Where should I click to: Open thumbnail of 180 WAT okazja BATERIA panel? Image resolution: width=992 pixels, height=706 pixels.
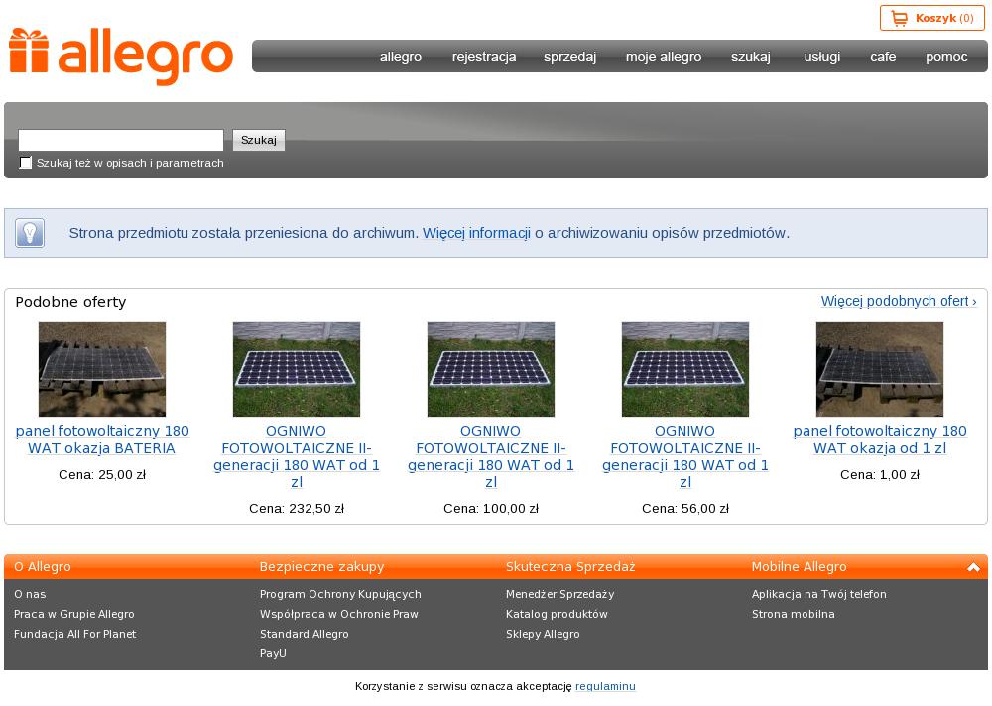(x=102, y=370)
